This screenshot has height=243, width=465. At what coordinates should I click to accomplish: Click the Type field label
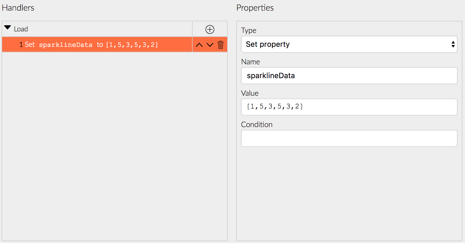tap(249, 30)
